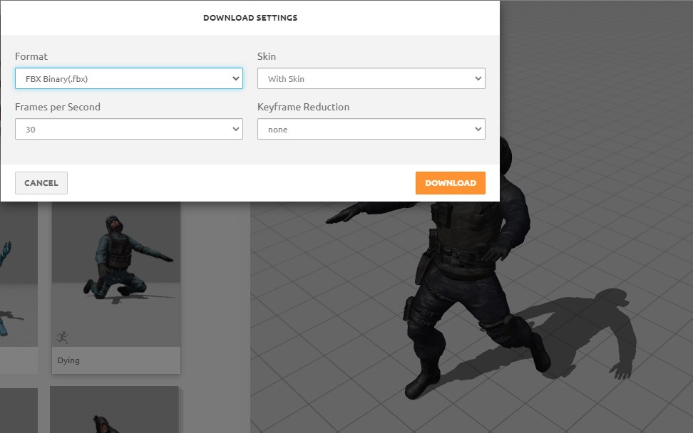
Task: Click the running figure icon on Dying card
Action: [x=62, y=338]
